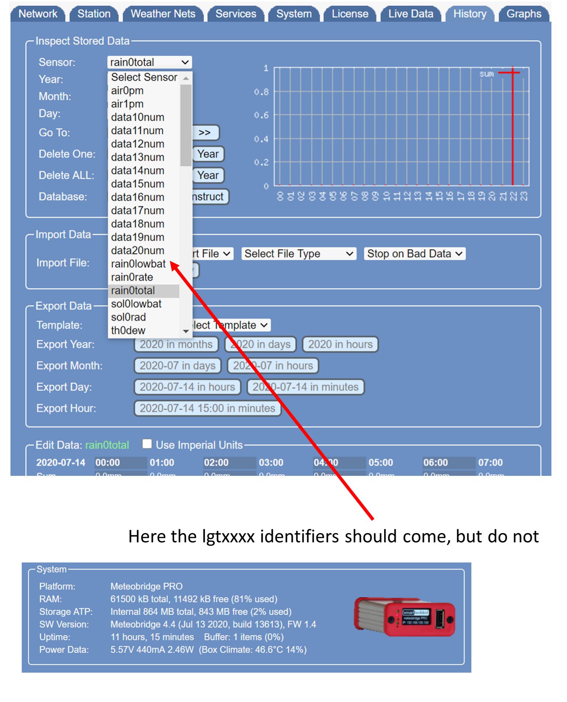Click Delete One Year button
This screenshot has height=702, width=567.
[208, 154]
